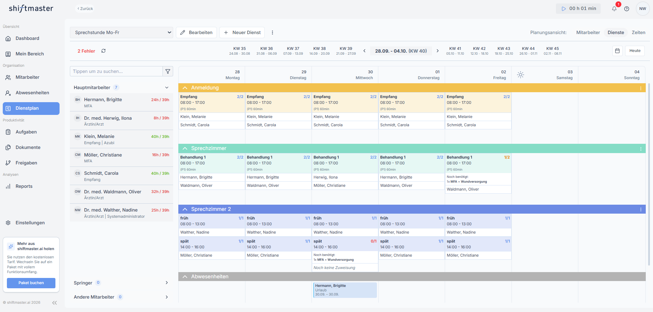Collapse the Abwesenheiten section

pyautogui.click(x=185, y=277)
